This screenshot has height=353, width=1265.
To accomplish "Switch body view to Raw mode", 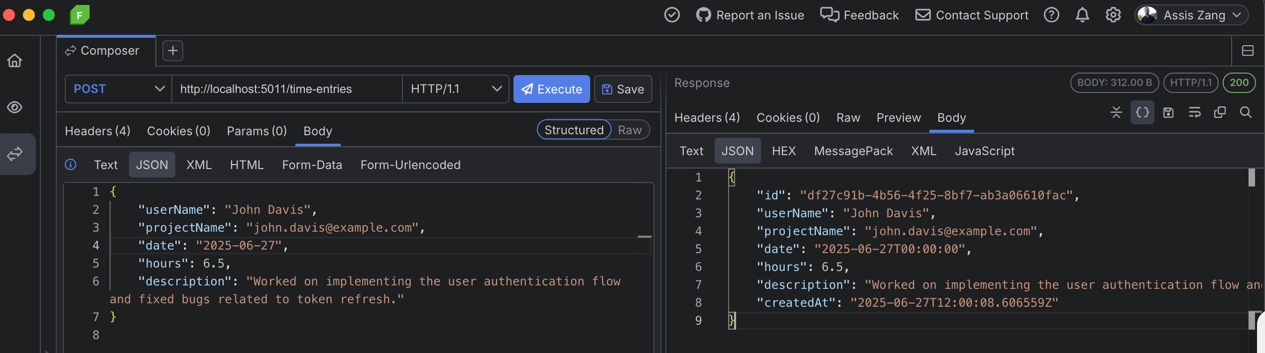I will pos(630,130).
